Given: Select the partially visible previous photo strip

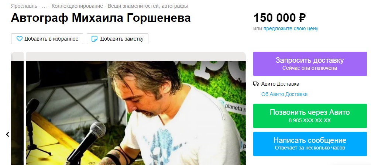Looking at the screenshot, I should (17, 109).
